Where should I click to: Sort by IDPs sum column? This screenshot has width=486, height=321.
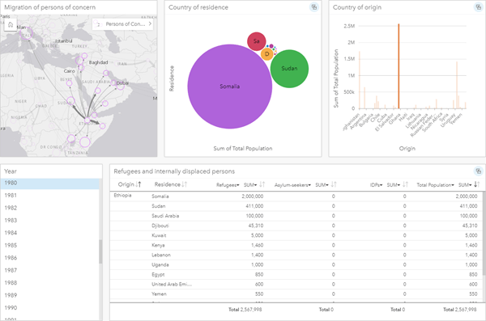(406, 184)
